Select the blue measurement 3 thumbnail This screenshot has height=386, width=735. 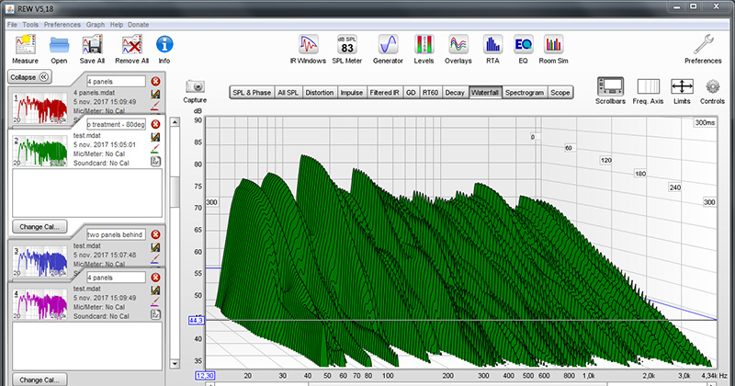[x=40, y=262]
